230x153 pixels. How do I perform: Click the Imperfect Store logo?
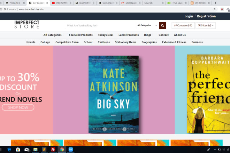(27, 24)
